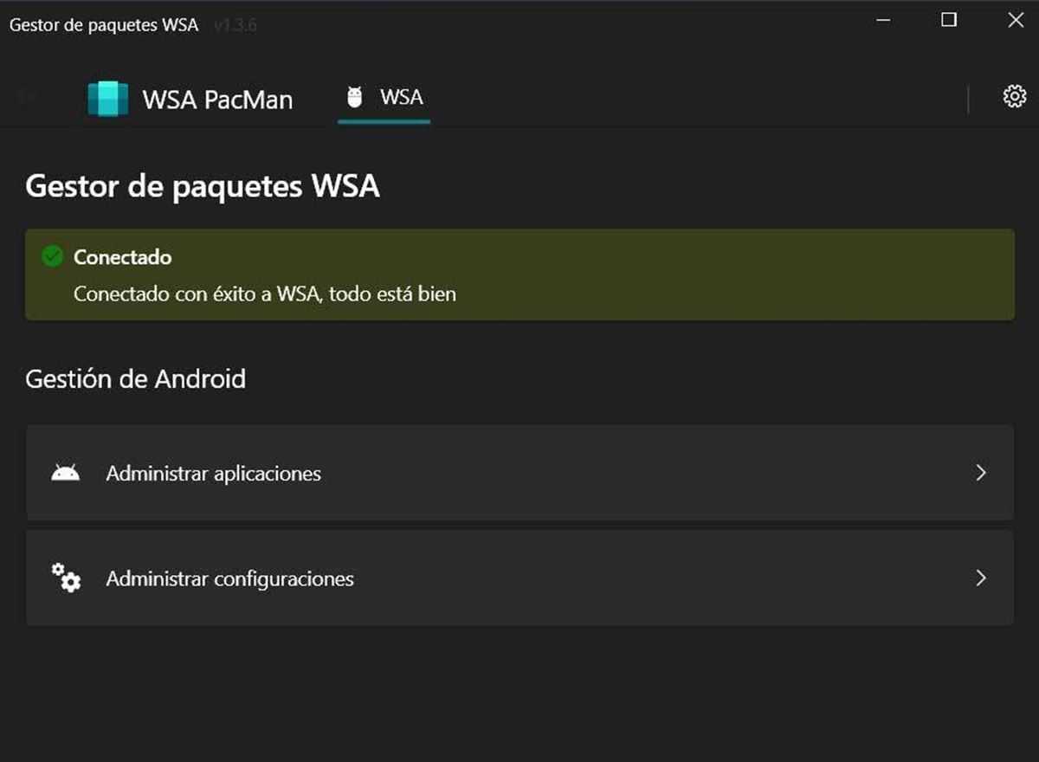Image resolution: width=1039 pixels, height=762 pixels.
Task: Expand the Administrar configuraciones chevron arrow
Action: 981,578
